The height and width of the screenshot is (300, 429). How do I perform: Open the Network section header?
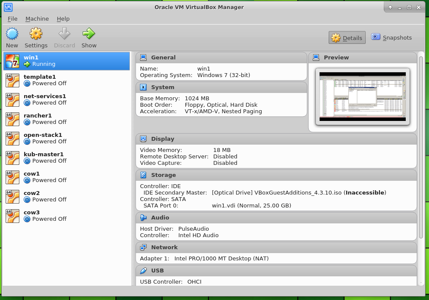[x=276, y=247]
